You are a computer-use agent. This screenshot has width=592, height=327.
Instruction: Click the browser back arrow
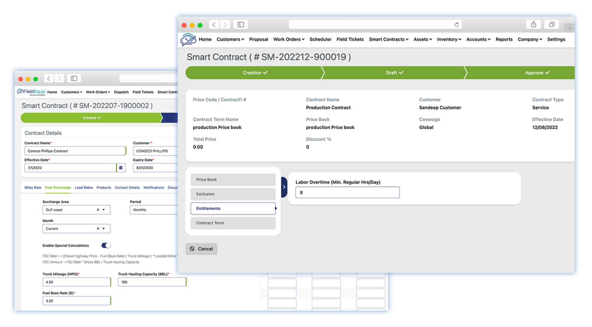click(214, 24)
